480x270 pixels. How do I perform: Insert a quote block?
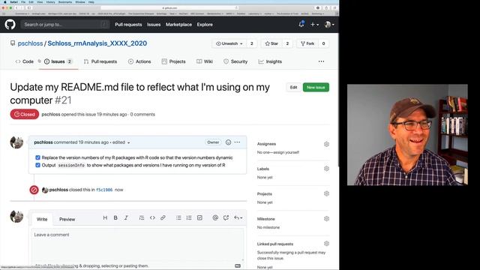[x=142, y=217]
